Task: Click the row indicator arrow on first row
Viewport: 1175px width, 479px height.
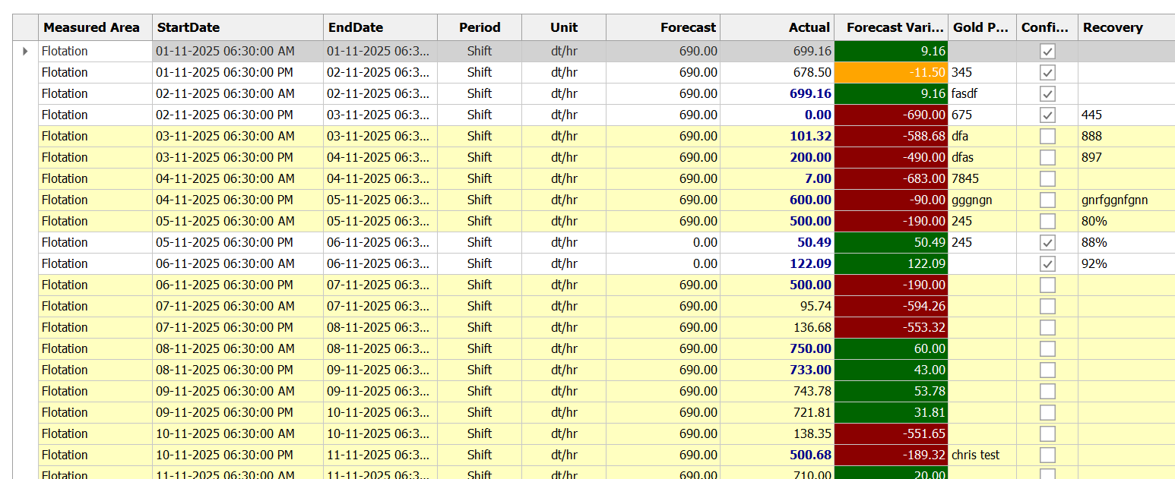Action: pos(25,52)
